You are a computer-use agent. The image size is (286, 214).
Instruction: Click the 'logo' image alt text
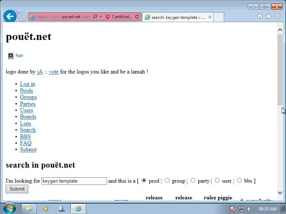click(19, 55)
